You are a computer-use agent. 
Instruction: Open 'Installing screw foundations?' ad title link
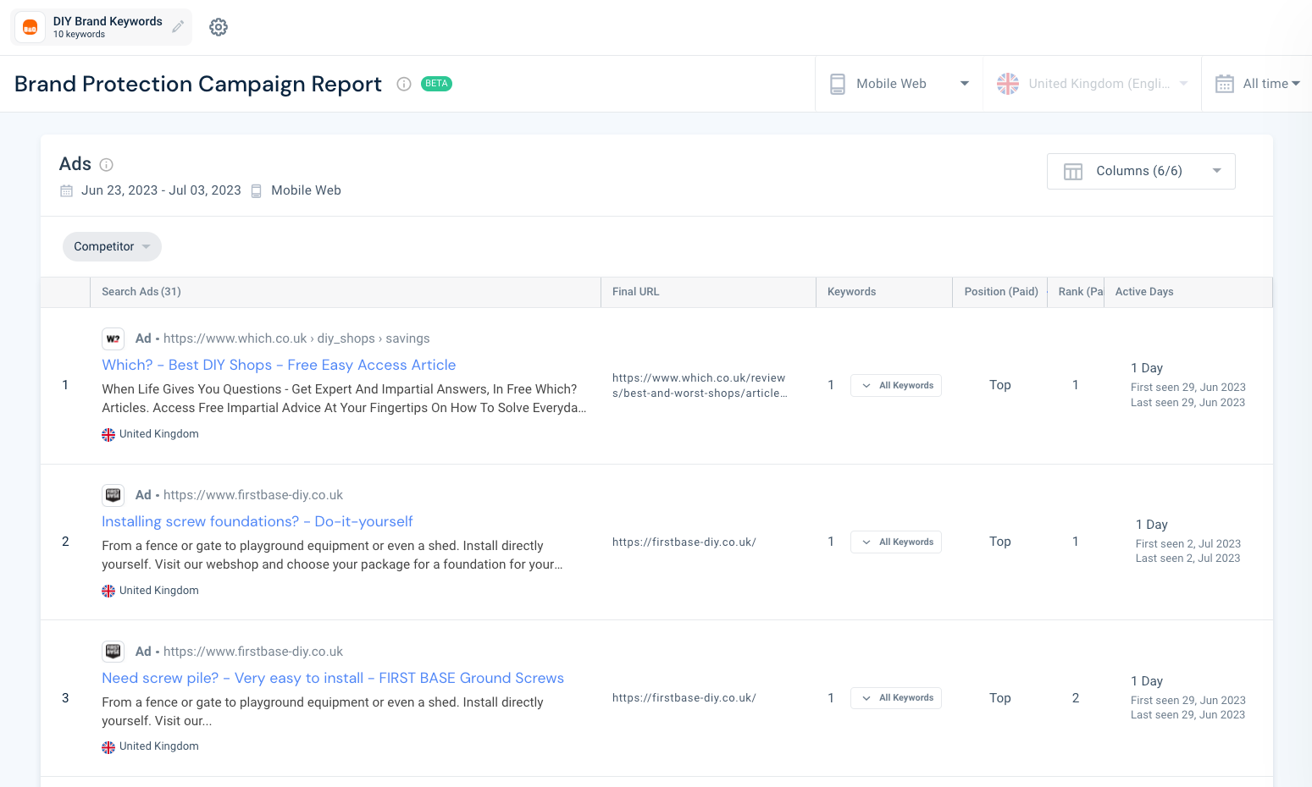click(x=257, y=521)
